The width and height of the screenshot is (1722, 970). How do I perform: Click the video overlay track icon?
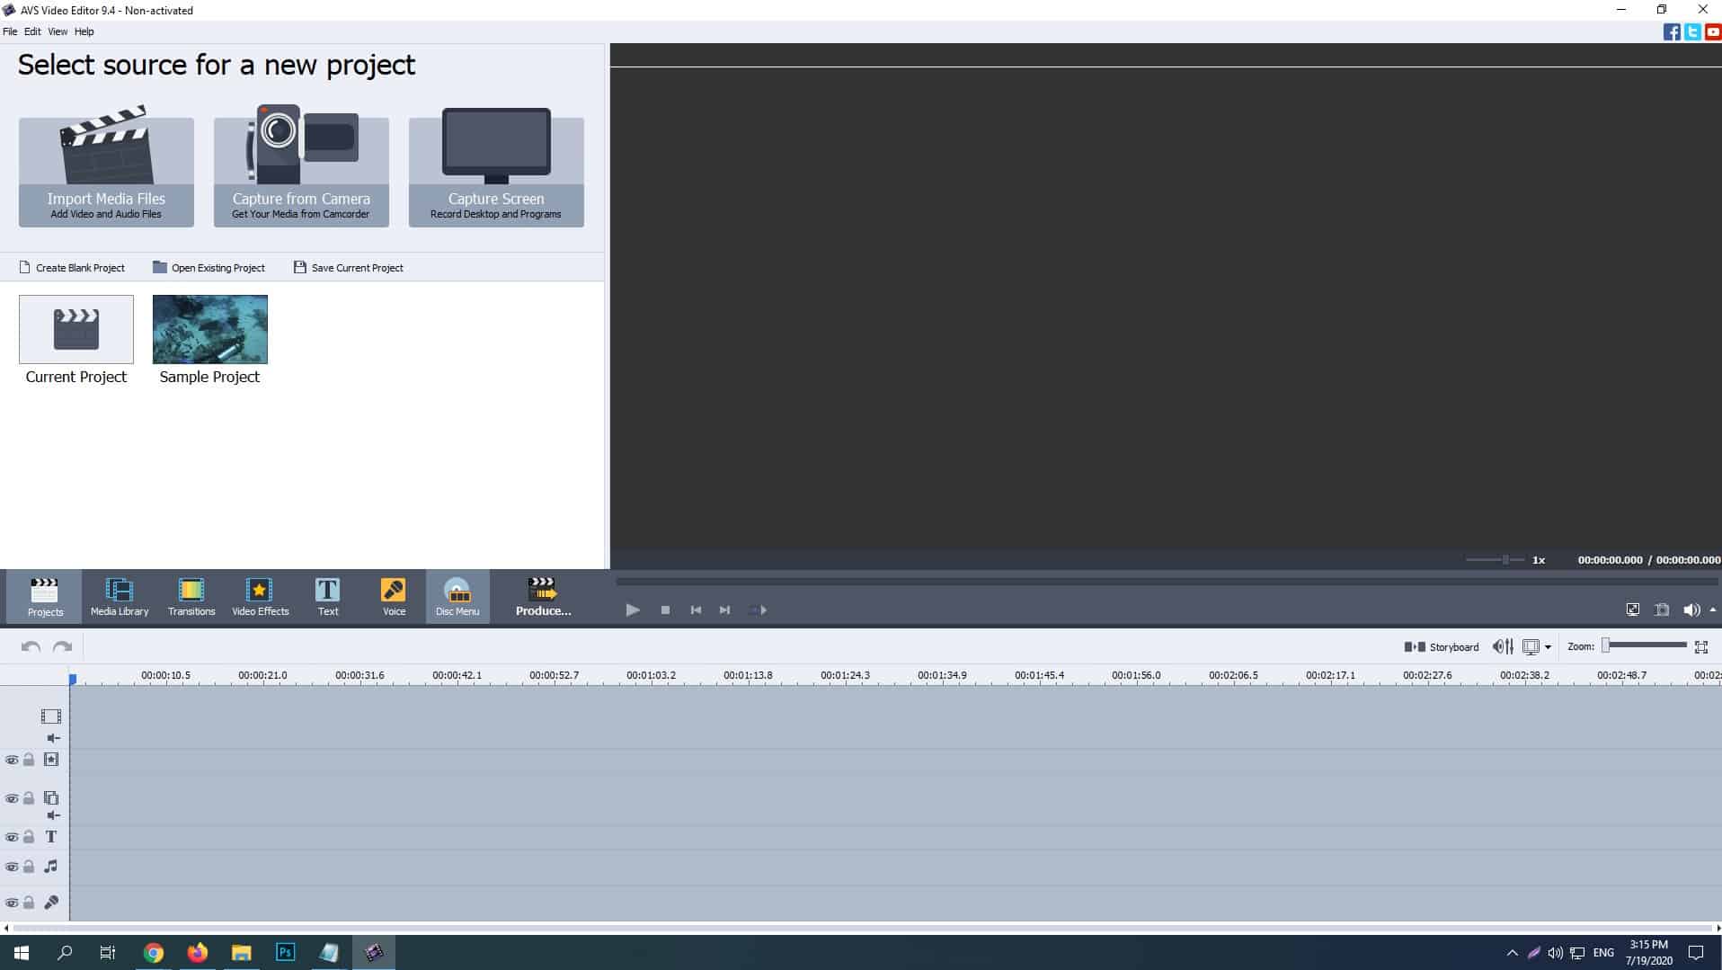[x=51, y=797]
